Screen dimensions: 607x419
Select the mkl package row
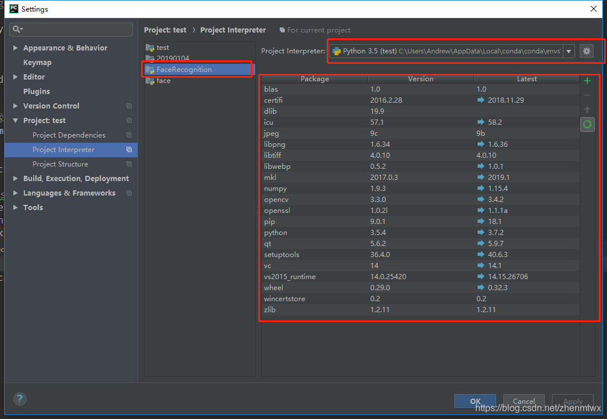coord(421,178)
